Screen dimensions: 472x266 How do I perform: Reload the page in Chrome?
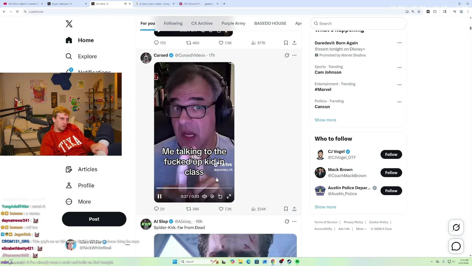click(17, 12)
